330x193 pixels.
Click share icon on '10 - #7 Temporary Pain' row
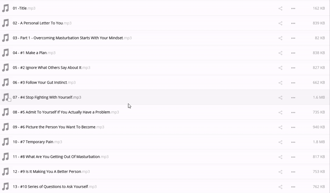pyautogui.click(x=280, y=142)
